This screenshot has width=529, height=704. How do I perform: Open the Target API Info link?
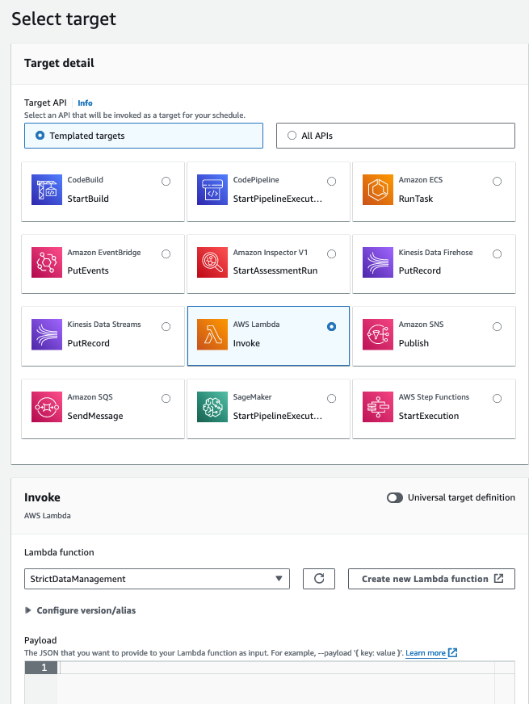(85, 103)
